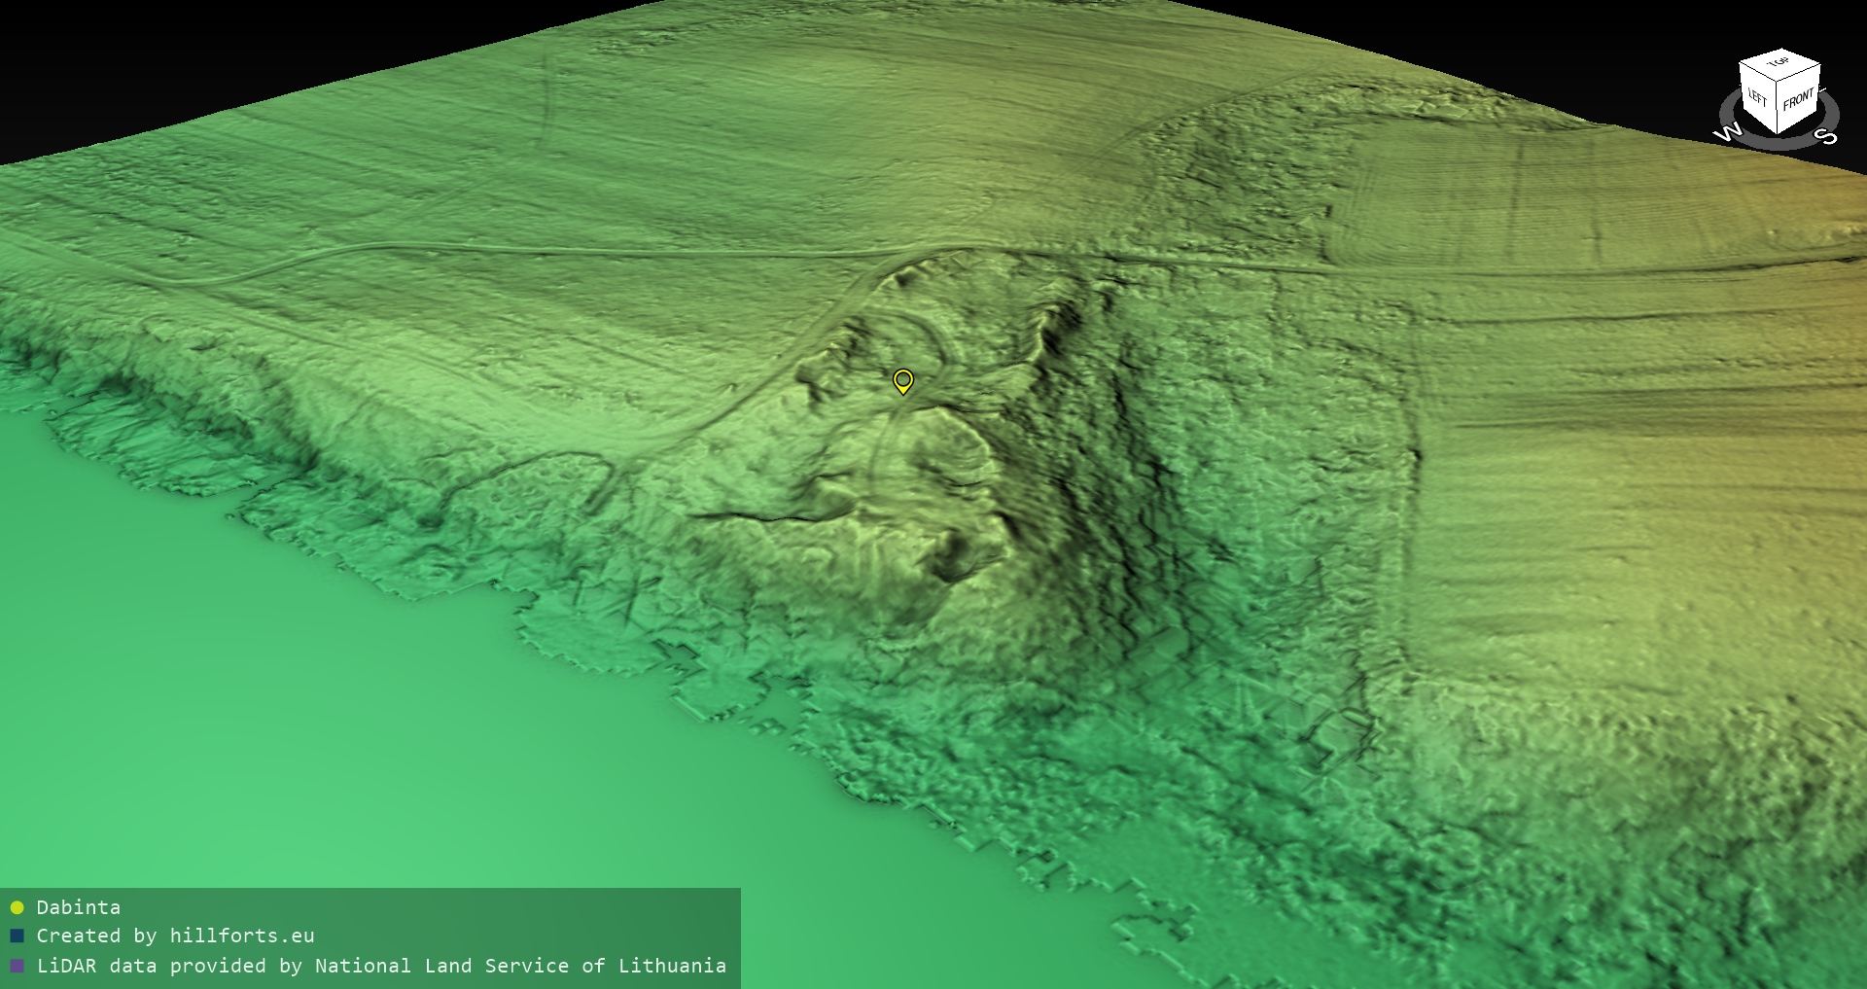The width and height of the screenshot is (1867, 989).
Task: Open the National Land Service of Lithuania credit
Action: click(x=520, y=967)
